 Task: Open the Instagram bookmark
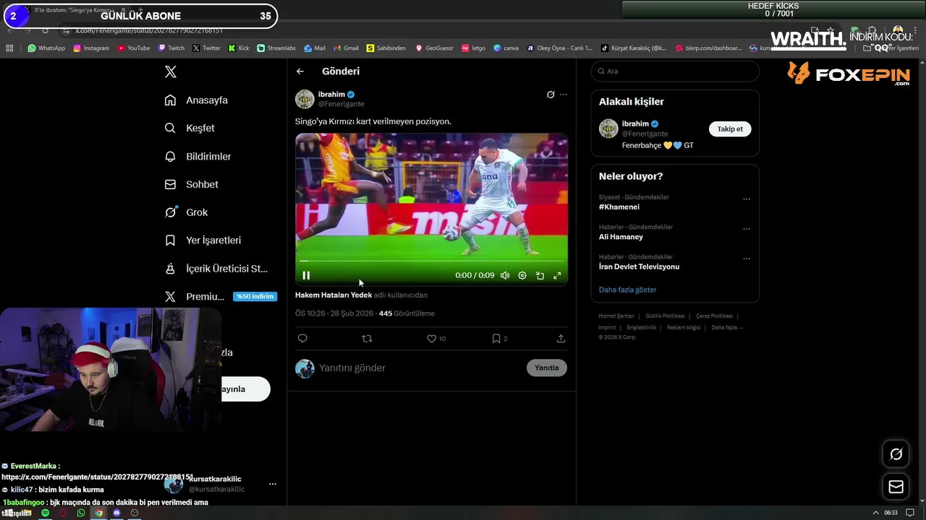point(91,48)
